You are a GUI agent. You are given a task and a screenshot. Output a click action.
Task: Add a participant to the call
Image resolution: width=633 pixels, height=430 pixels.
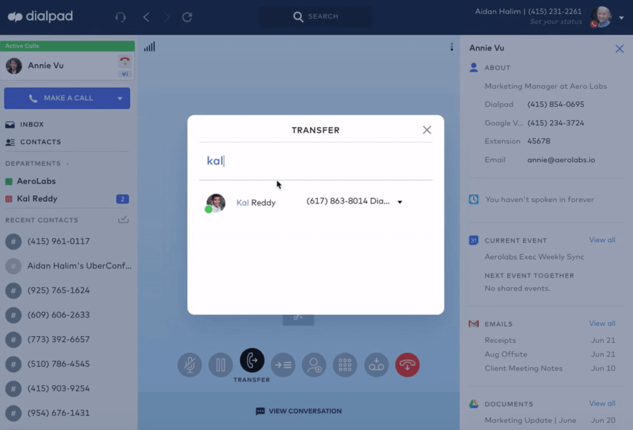tap(314, 364)
